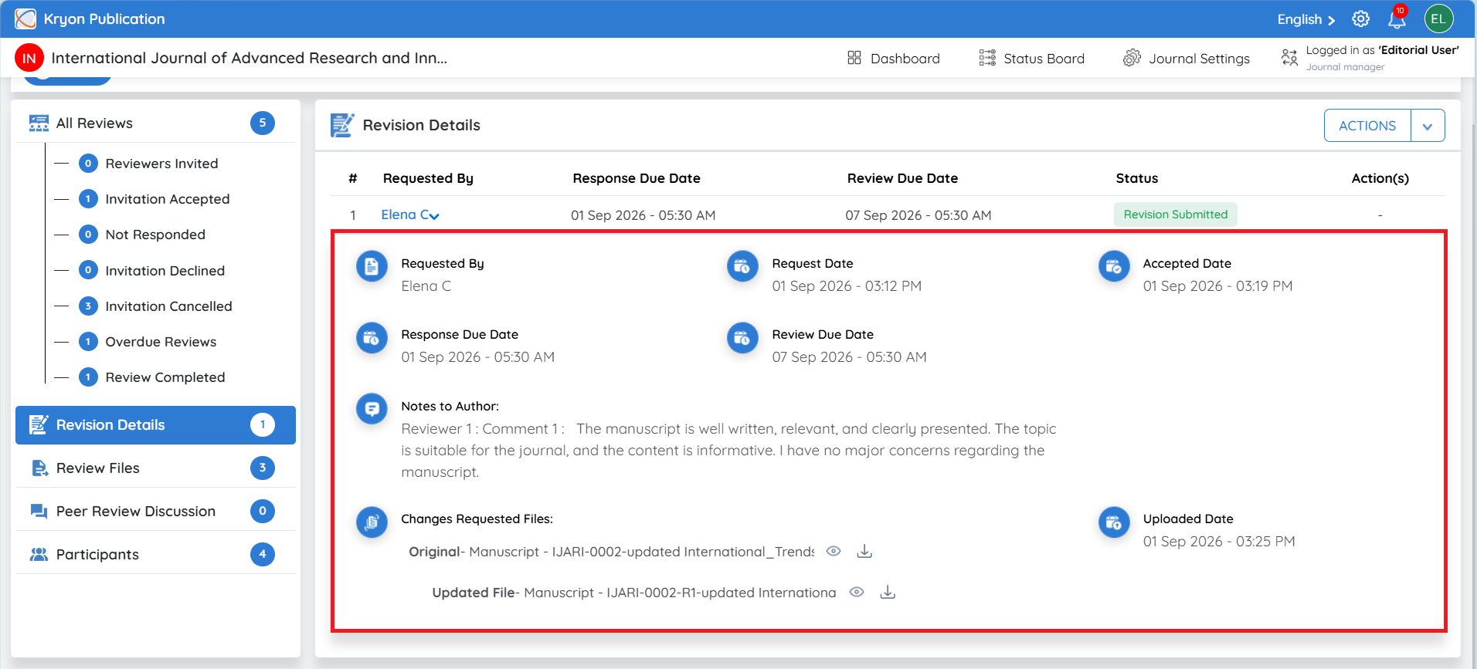The width and height of the screenshot is (1477, 669).
Task: Select All Reviews in the sidebar
Action: pos(155,123)
